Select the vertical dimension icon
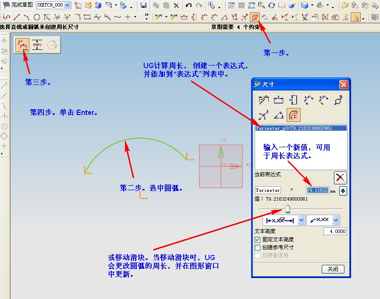The image size is (380, 299). 294,99
